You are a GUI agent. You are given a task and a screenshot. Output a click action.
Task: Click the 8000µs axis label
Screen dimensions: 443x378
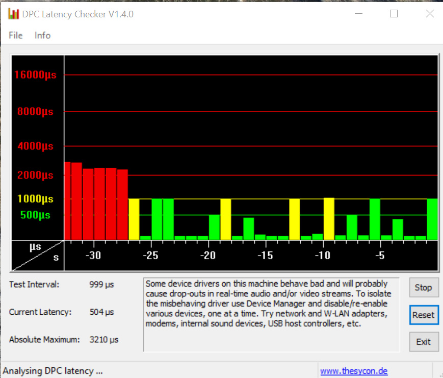(35, 111)
